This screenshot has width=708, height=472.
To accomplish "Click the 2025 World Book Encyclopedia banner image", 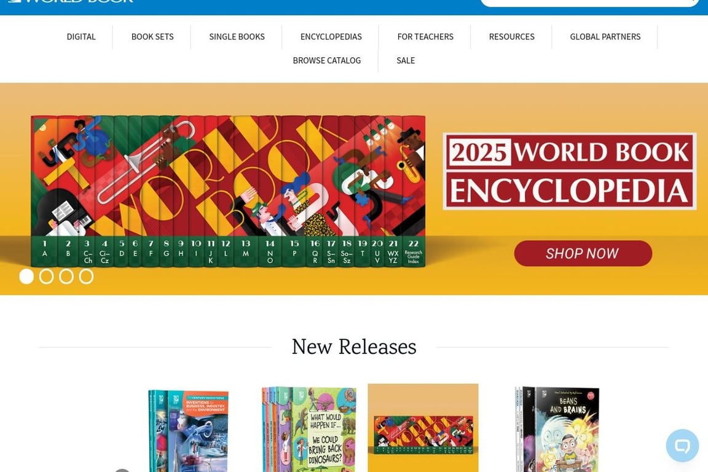I will 354,189.
